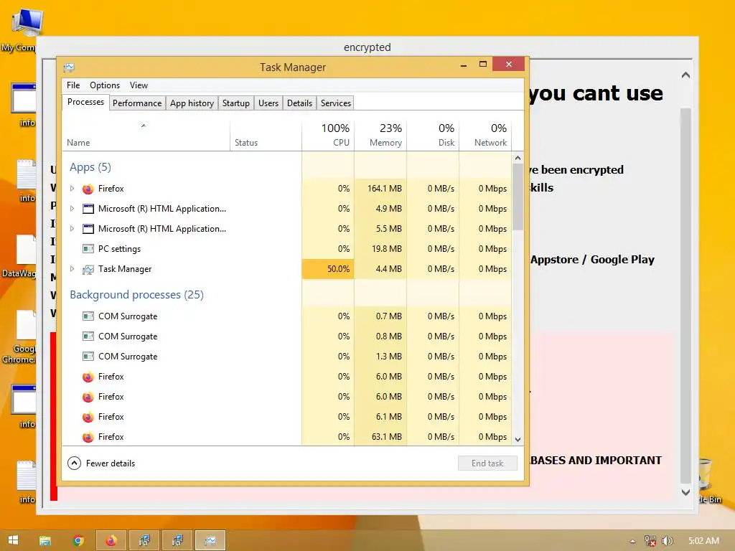This screenshot has width=735, height=551.
Task: Click Background processes (25) group header
Action: (x=136, y=295)
